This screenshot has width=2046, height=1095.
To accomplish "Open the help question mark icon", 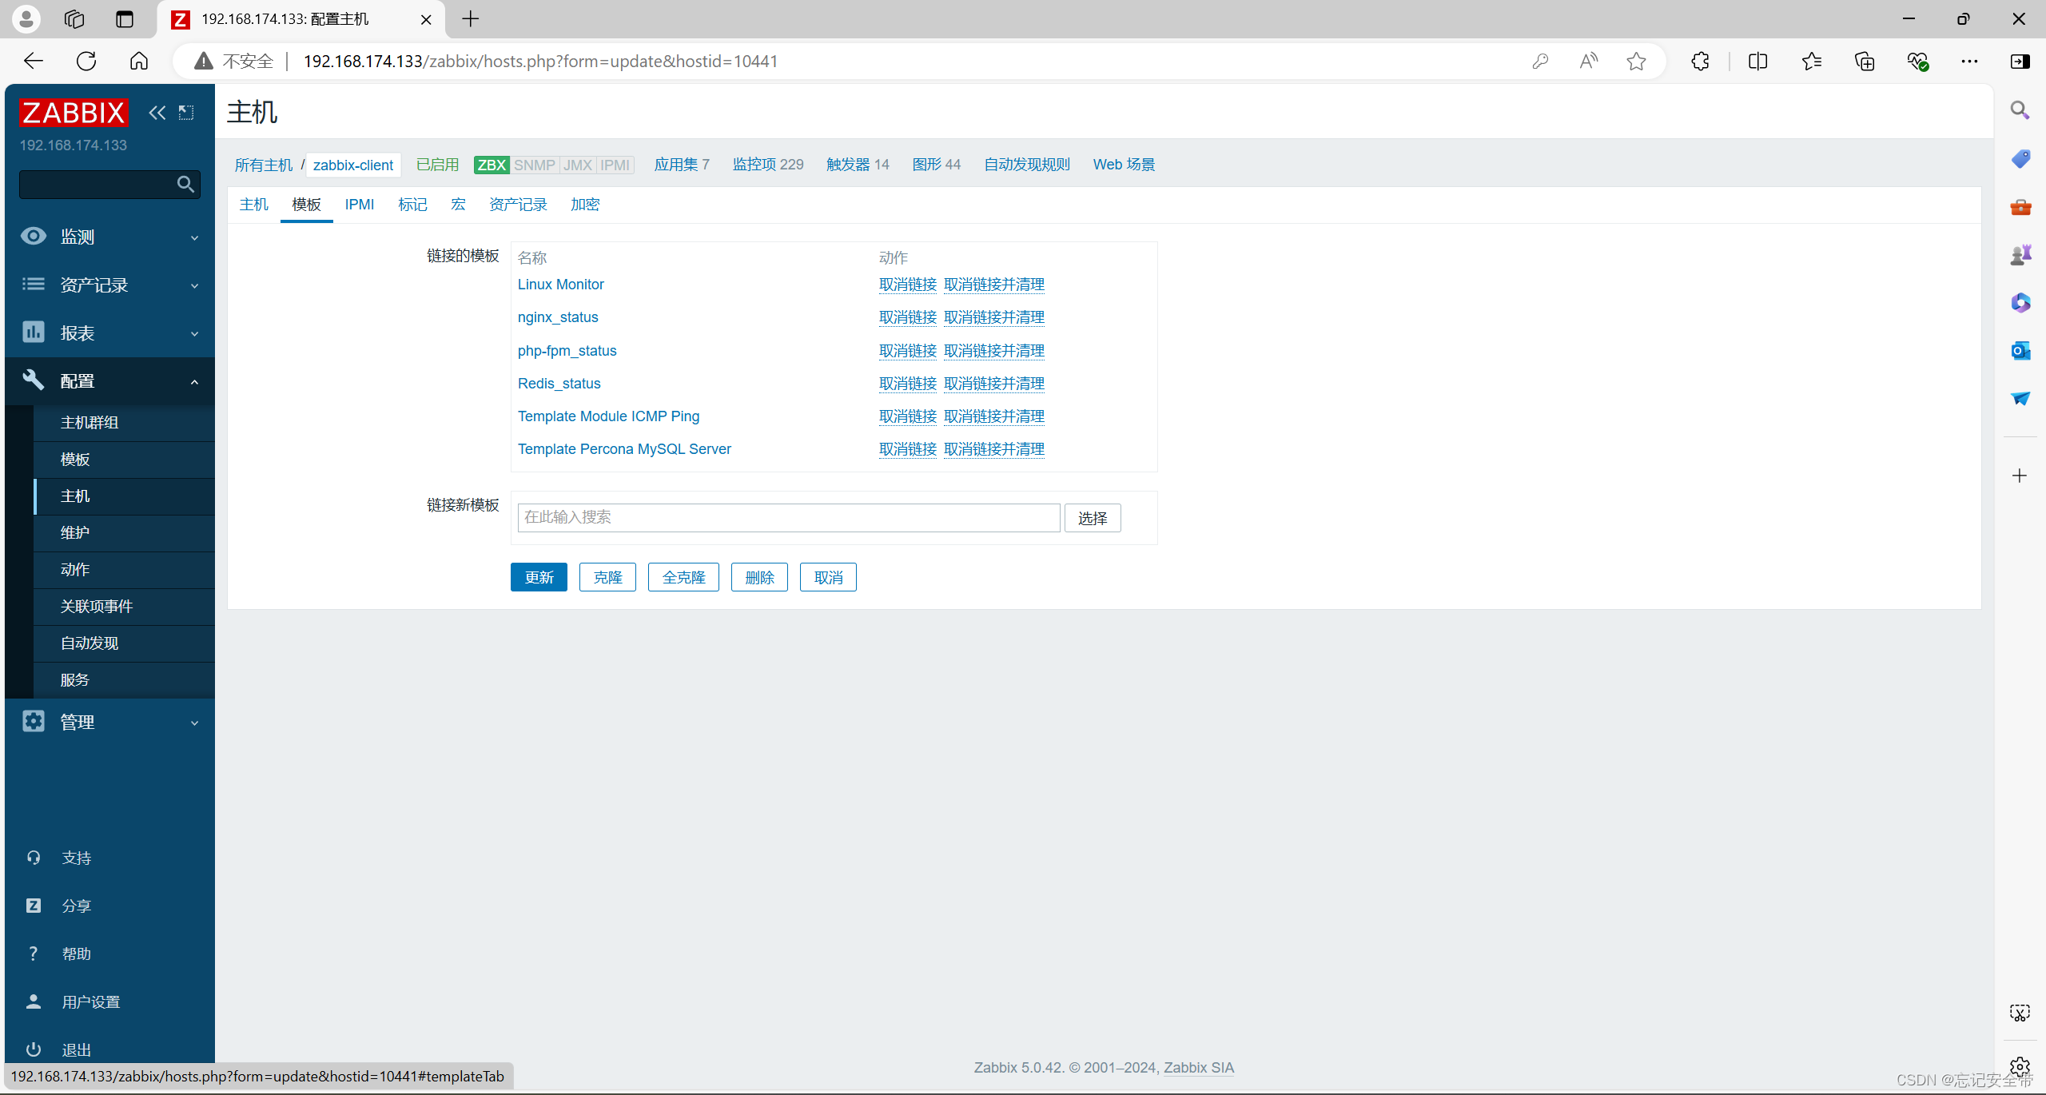I will point(34,953).
